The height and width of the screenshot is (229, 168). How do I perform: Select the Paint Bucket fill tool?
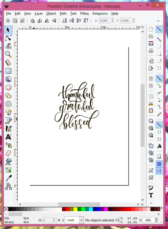tap(8, 162)
